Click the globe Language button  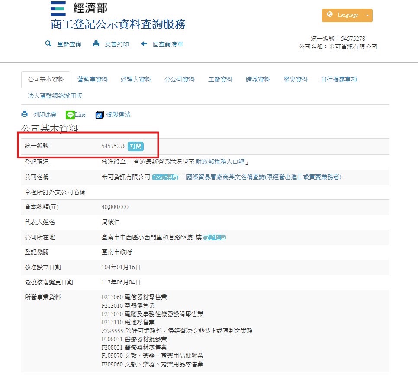(342, 15)
